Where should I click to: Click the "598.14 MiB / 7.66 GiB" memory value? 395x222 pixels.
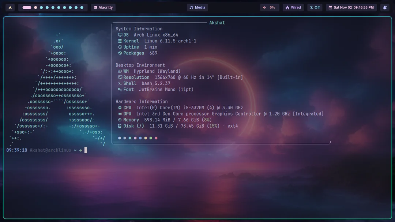point(172,120)
